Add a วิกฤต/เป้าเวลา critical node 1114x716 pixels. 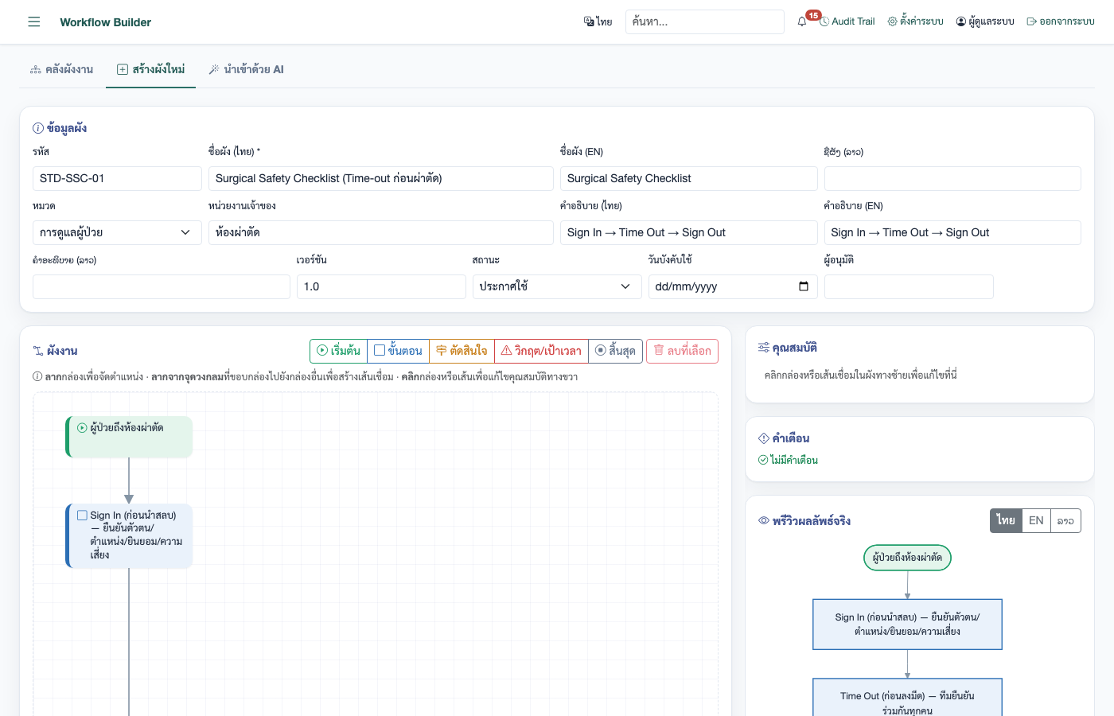click(x=541, y=351)
